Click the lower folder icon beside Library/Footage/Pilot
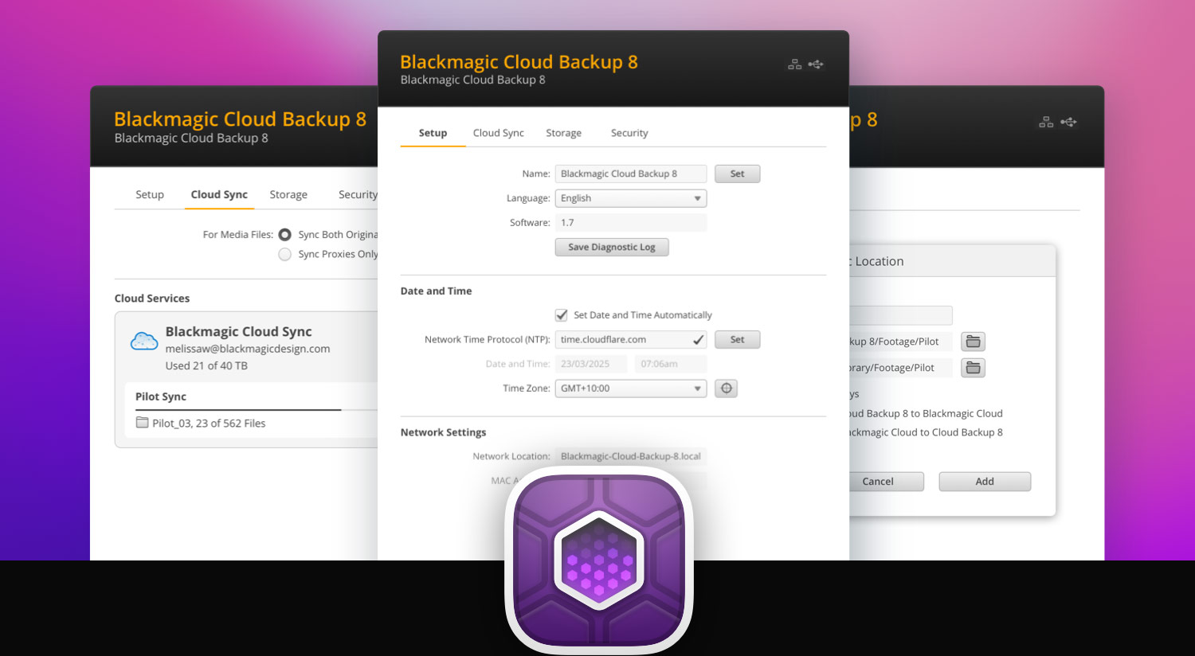The height and width of the screenshot is (656, 1195). [973, 367]
